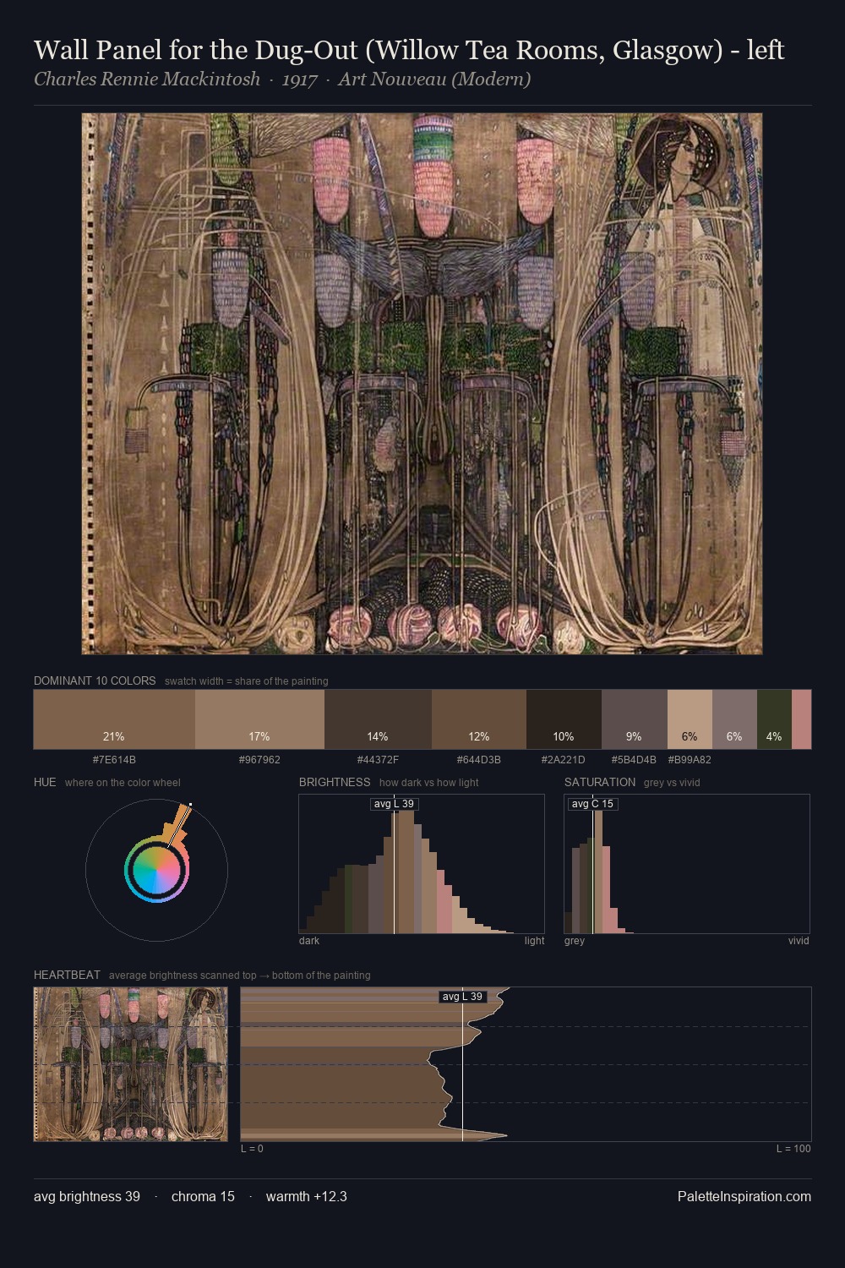Click the 'grey' axis label
This screenshot has width=845, height=1268.
[575, 941]
